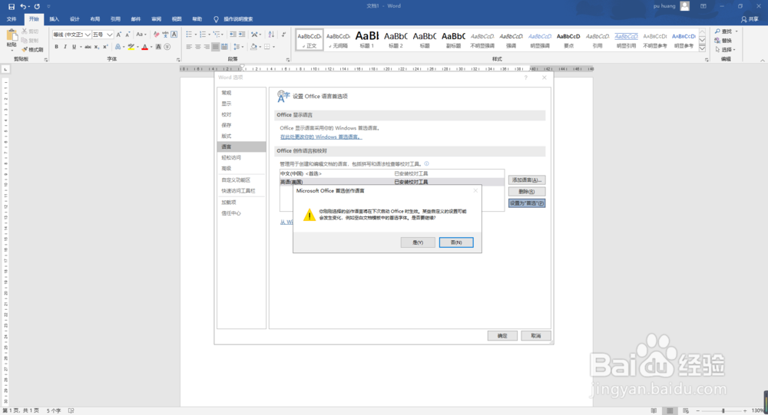This screenshot has height=415, width=768.
Task: Select 加载项 in Word Options sidebar
Action: tap(241, 202)
